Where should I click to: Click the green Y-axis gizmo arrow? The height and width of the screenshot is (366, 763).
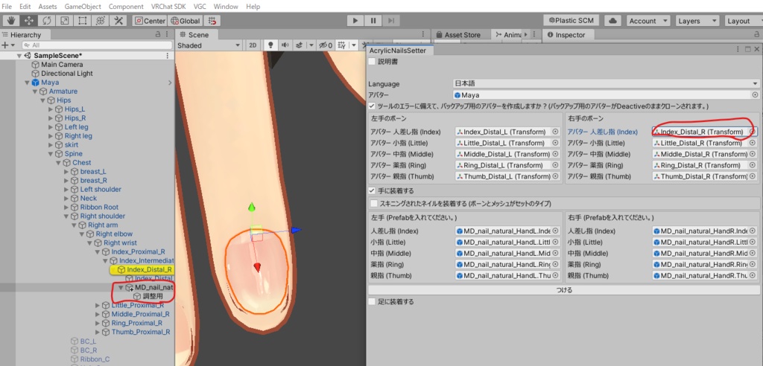pyautogui.click(x=252, y=208)
